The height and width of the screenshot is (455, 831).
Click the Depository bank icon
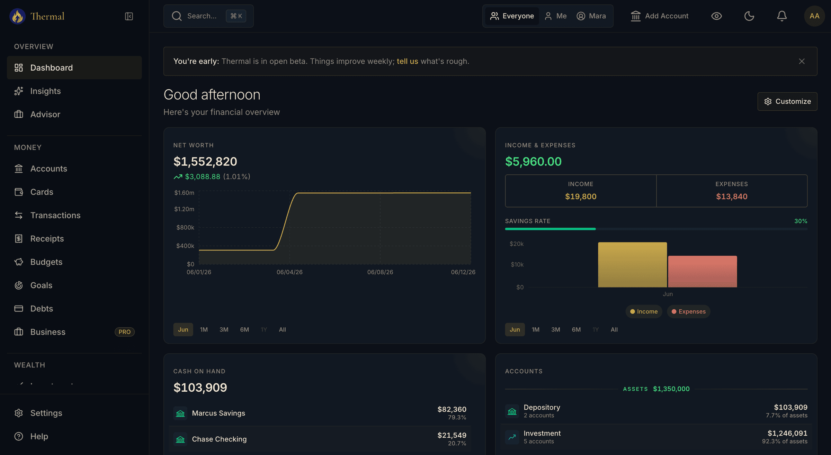[512, 411]
